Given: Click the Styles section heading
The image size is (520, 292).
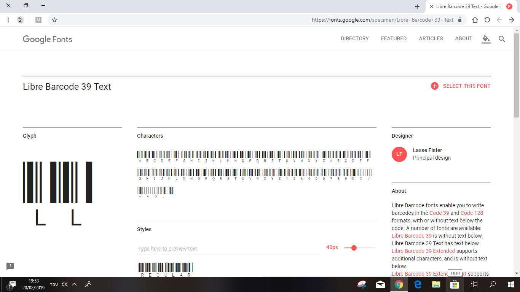Looking at the screenshot, I should pos(144,229).
